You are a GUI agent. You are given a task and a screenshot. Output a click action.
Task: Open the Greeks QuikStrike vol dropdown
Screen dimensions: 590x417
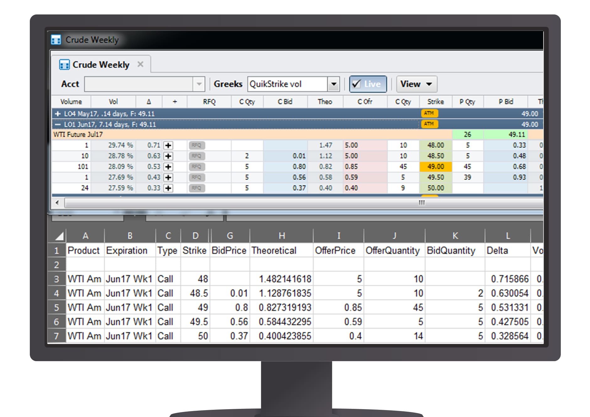click(334, 84)
